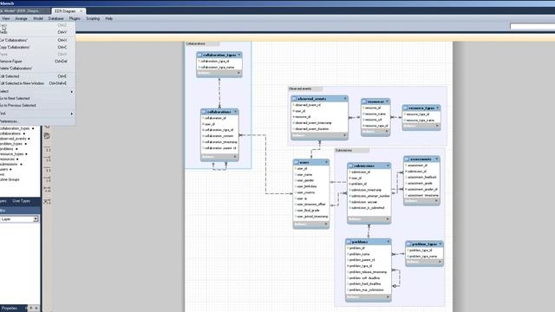Open the Help menu

(x=109, y=18)
